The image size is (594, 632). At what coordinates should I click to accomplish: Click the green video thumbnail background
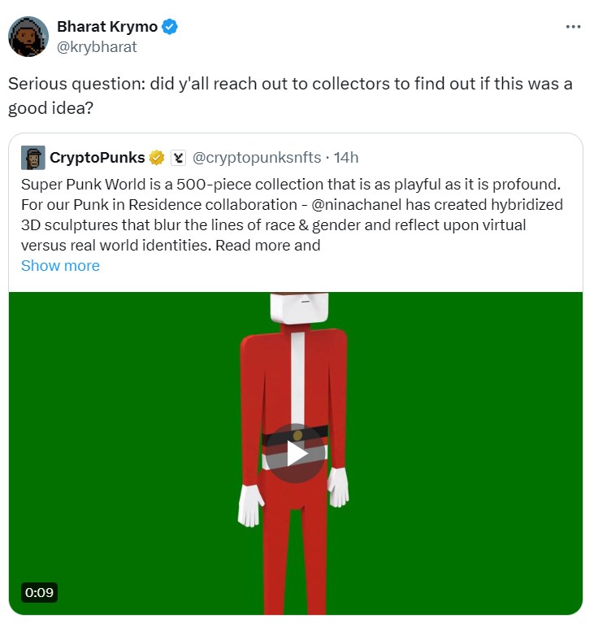121,443
